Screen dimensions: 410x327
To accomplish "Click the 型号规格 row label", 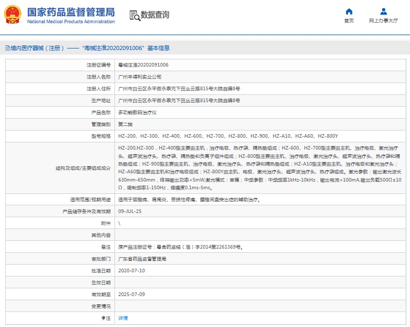I will 101,136.
